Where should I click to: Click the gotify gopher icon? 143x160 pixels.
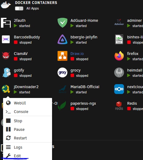click(6, 72)
